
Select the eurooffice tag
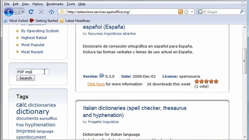[x=48, y=119]
